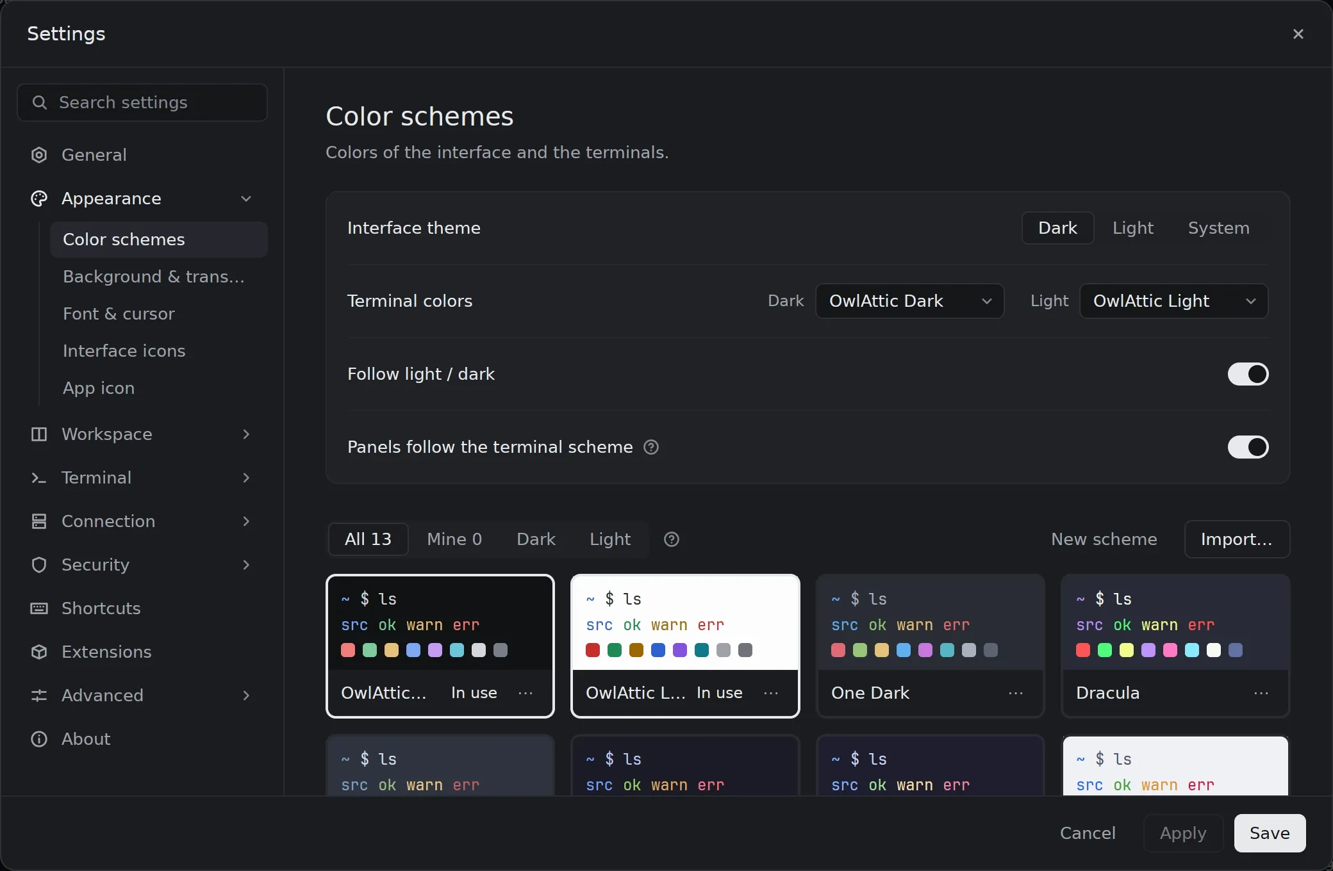This screenshot has height=871, width=1333.
Task: Click the Workspace columns icon
Action: [39, 434]
